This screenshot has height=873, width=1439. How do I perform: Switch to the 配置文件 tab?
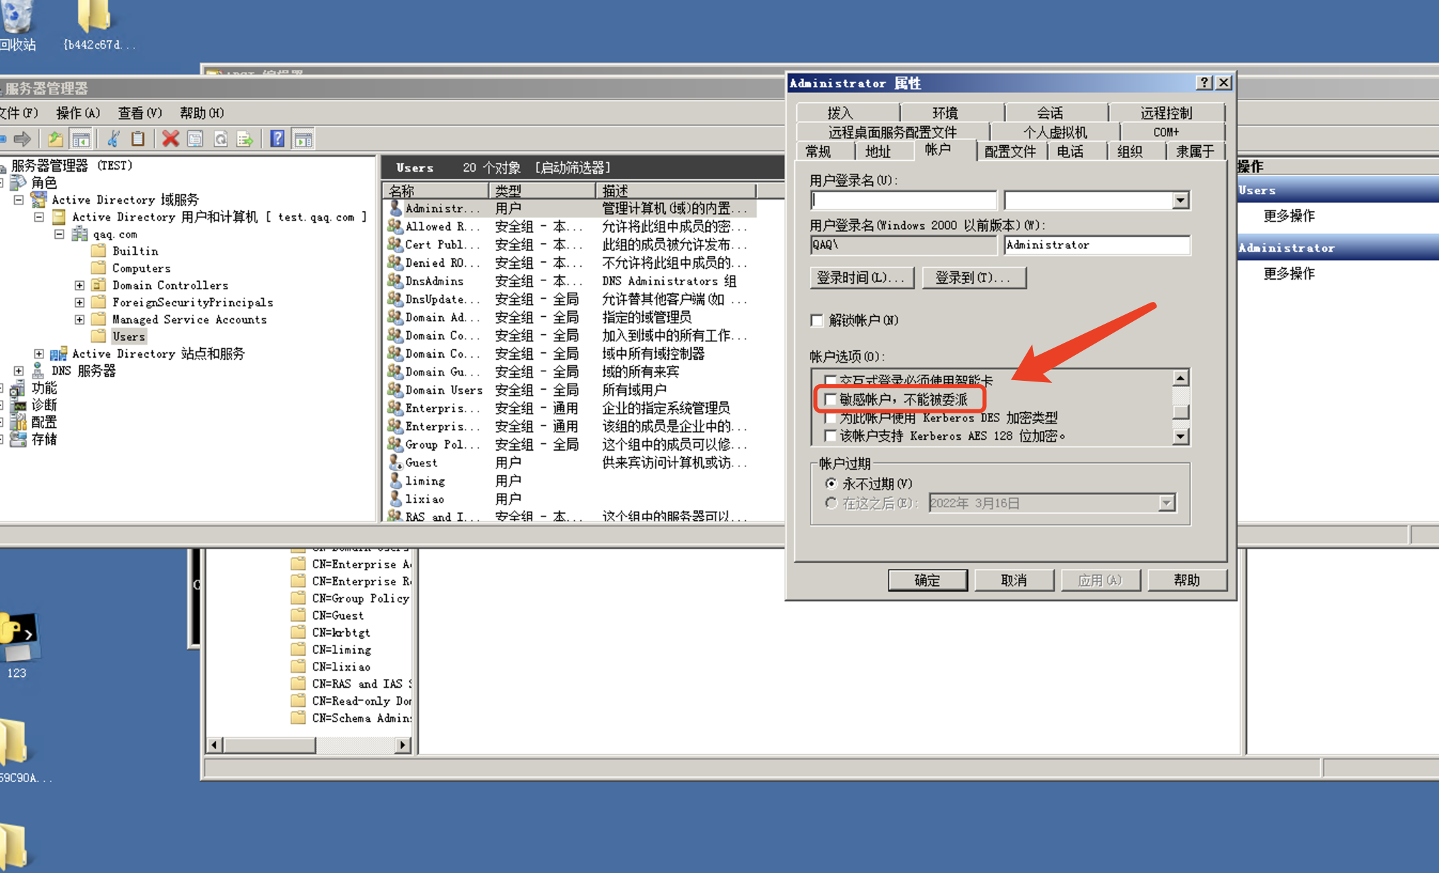tap(1011, 151)
